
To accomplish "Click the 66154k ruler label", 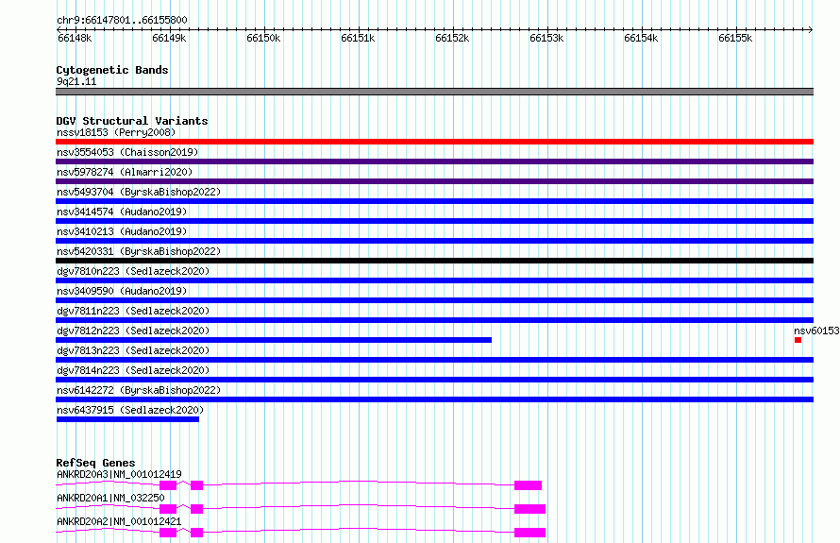I will click(x=641, y=38).
